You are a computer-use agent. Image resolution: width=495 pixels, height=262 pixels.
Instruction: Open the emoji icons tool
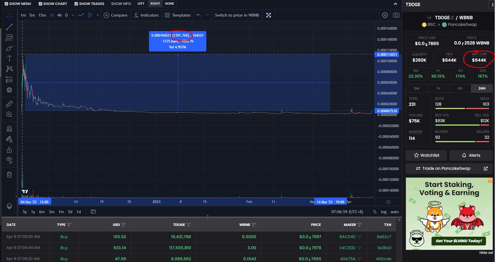pos(9,90)
